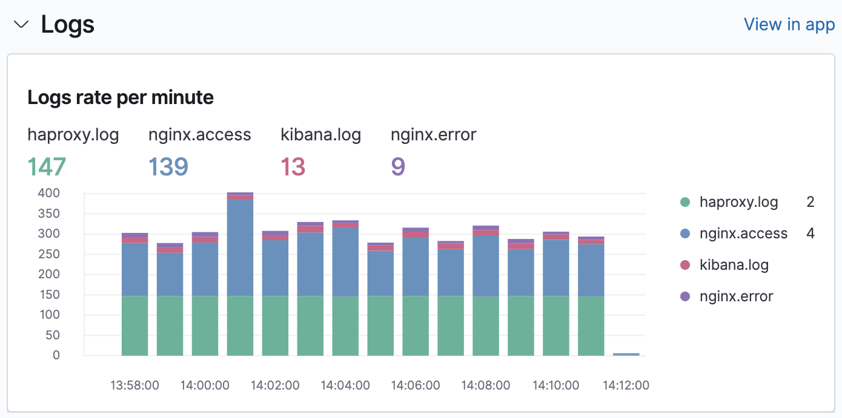The image size is (842, 418).
Task: Select the haproxy.log metric label
Action: (73, 134)
